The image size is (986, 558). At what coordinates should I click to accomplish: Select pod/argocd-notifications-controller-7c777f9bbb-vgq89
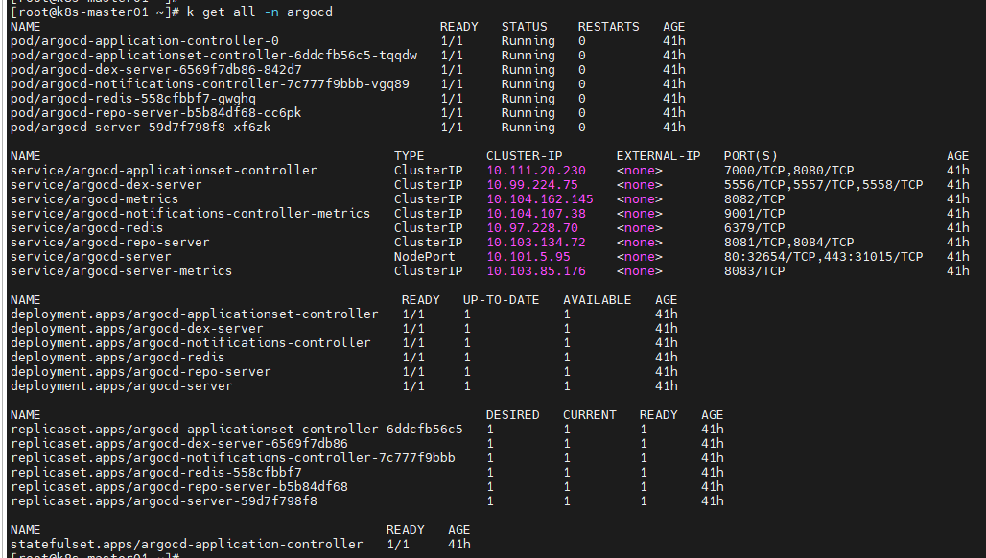[210, 84]
